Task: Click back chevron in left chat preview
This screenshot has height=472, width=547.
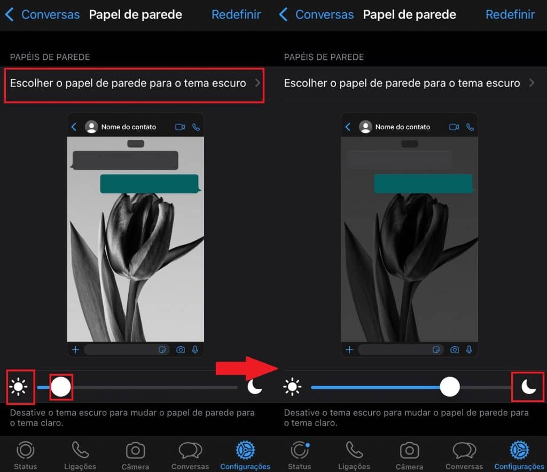Action: [x=74, y=127]
